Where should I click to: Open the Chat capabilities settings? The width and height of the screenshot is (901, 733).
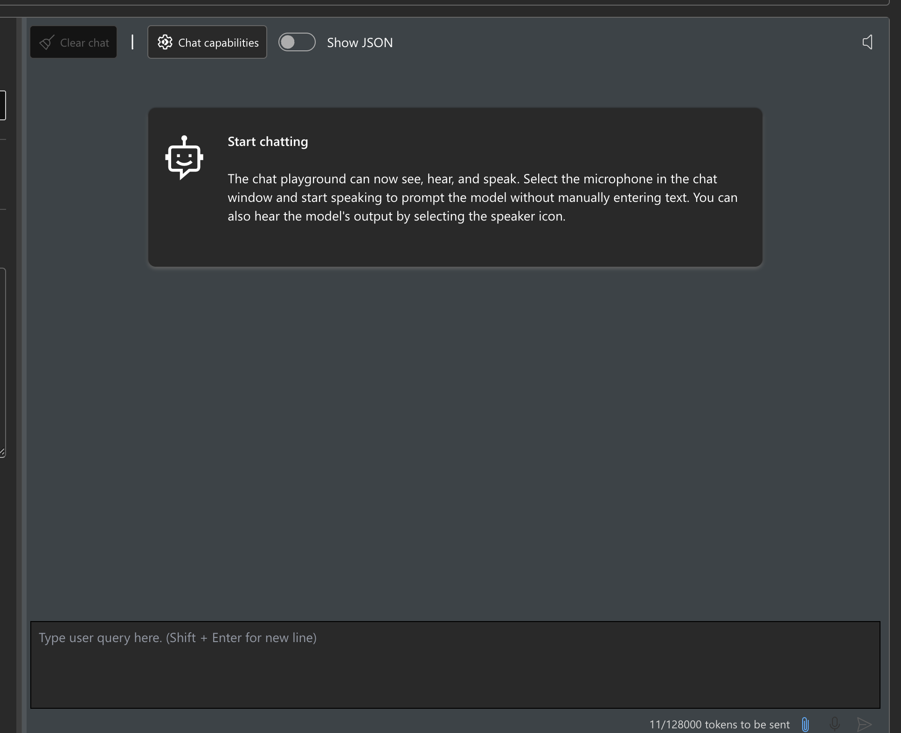pyautogui.click(x=207, y=42)
